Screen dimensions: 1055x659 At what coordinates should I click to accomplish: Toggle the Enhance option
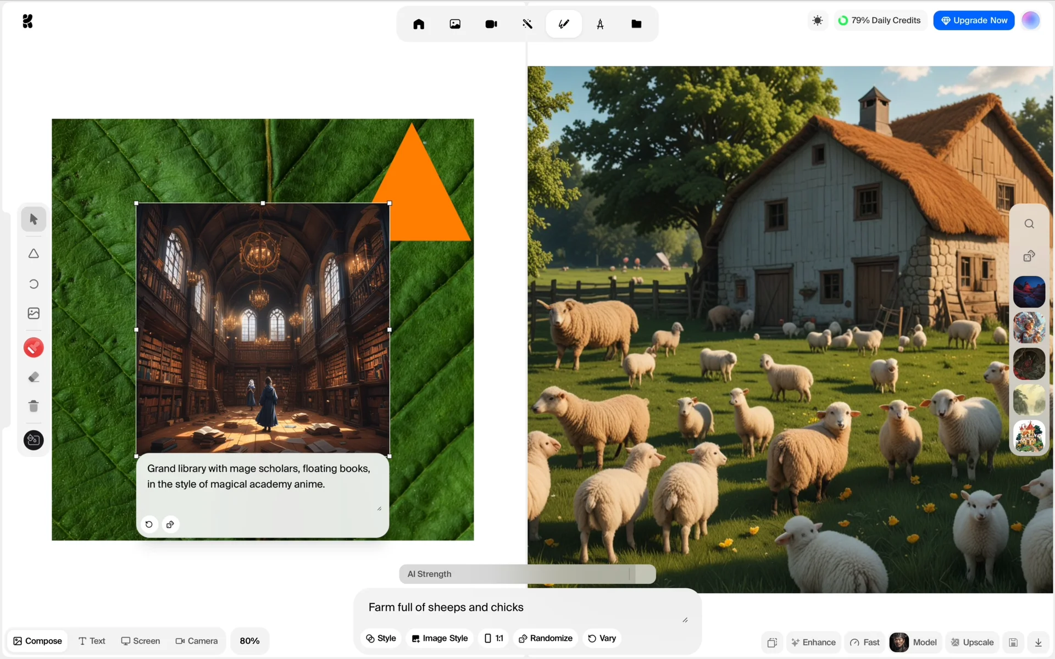pyautogui.click(x=813, y=642)
